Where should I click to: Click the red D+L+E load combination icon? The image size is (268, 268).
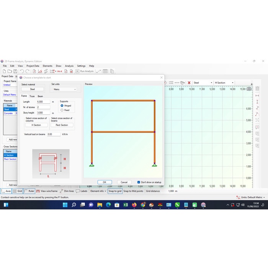tap(60, 71)
